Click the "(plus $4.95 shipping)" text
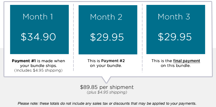Screen dimensions: 216x107 point(107,92)
